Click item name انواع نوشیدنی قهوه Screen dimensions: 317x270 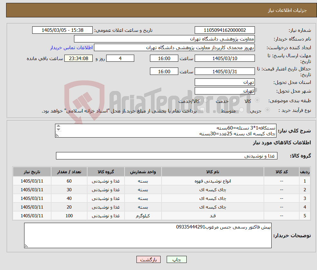pos(212,181)
